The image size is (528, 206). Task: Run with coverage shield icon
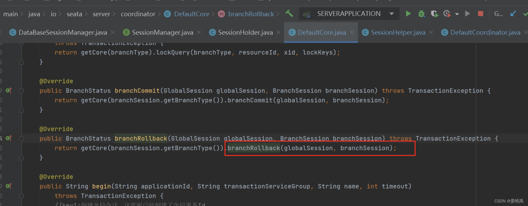pyautogui.click(x=435, y=14)
